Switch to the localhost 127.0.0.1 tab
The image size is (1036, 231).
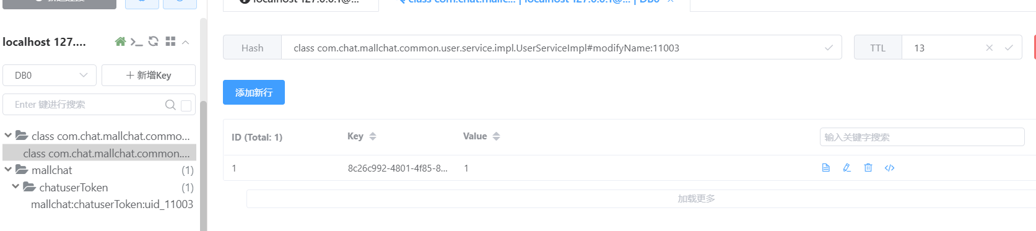[301, 2]
